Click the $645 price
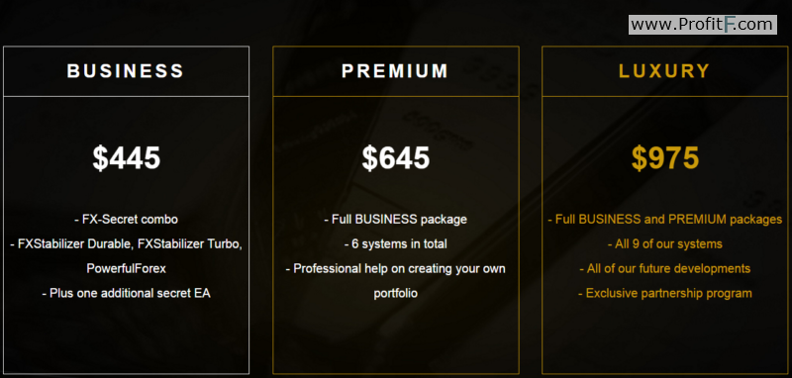The image size is (792, 378). 395,158
